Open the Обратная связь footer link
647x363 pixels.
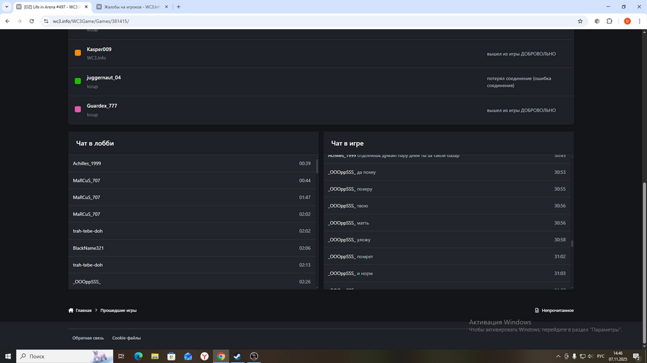pyautogui.click(x=88, y=338)
